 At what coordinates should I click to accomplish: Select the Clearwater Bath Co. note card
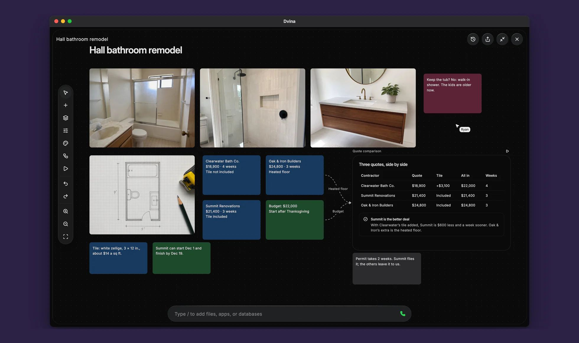(232, 175)
